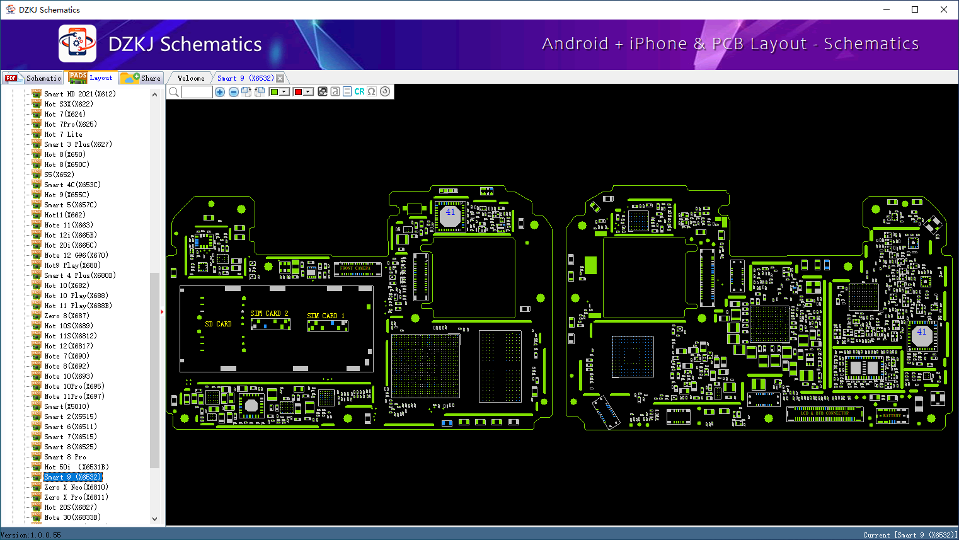
Task: Go to the Welcome tab
Action: (191, 78)
